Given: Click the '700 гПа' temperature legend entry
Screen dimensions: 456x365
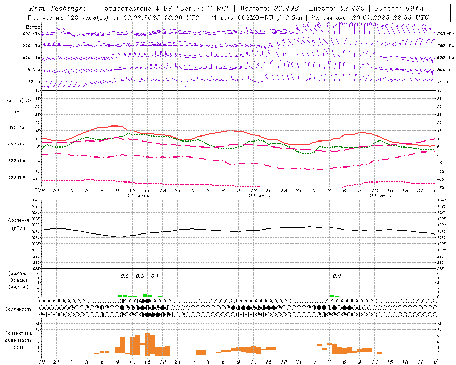Looking at the screenshot, I should pos(17,161).
